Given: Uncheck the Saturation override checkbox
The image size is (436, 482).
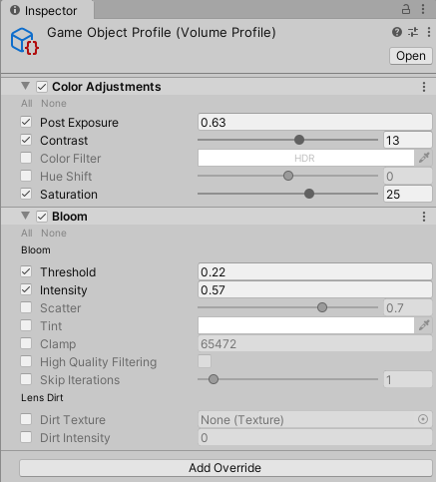Looking at the screenshot, I should pyautogui.click(x=26, y=194).
